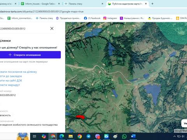Click особистого селянського господарства text
Image resolution: width=187 pixels, height=140 pixels.
35,125
